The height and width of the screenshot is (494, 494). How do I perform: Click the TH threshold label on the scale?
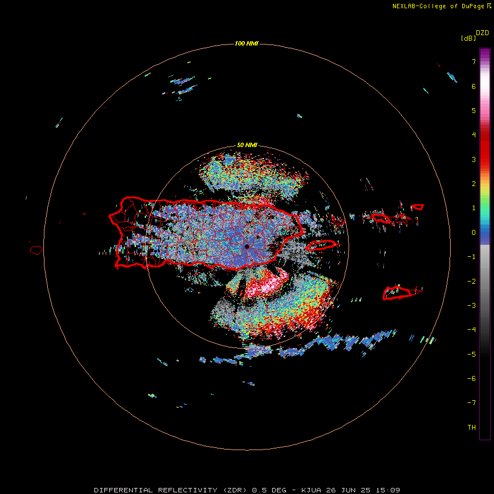(x=471, y=428)
